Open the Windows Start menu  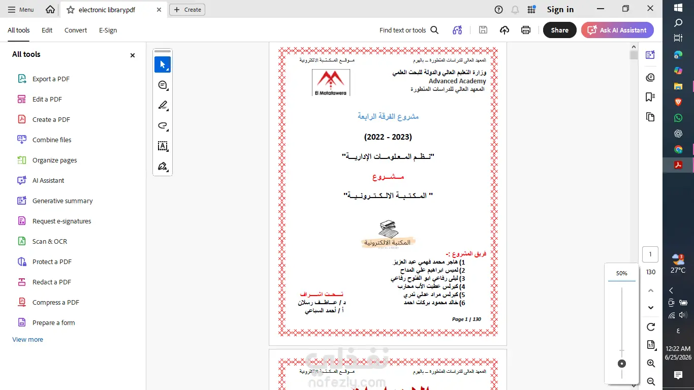coord(678,8)
